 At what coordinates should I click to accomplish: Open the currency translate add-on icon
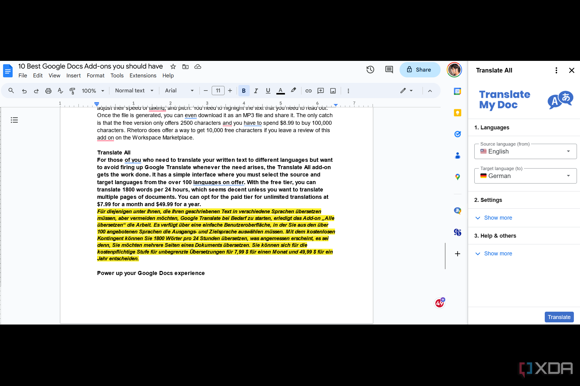click(x=457, y=232)
